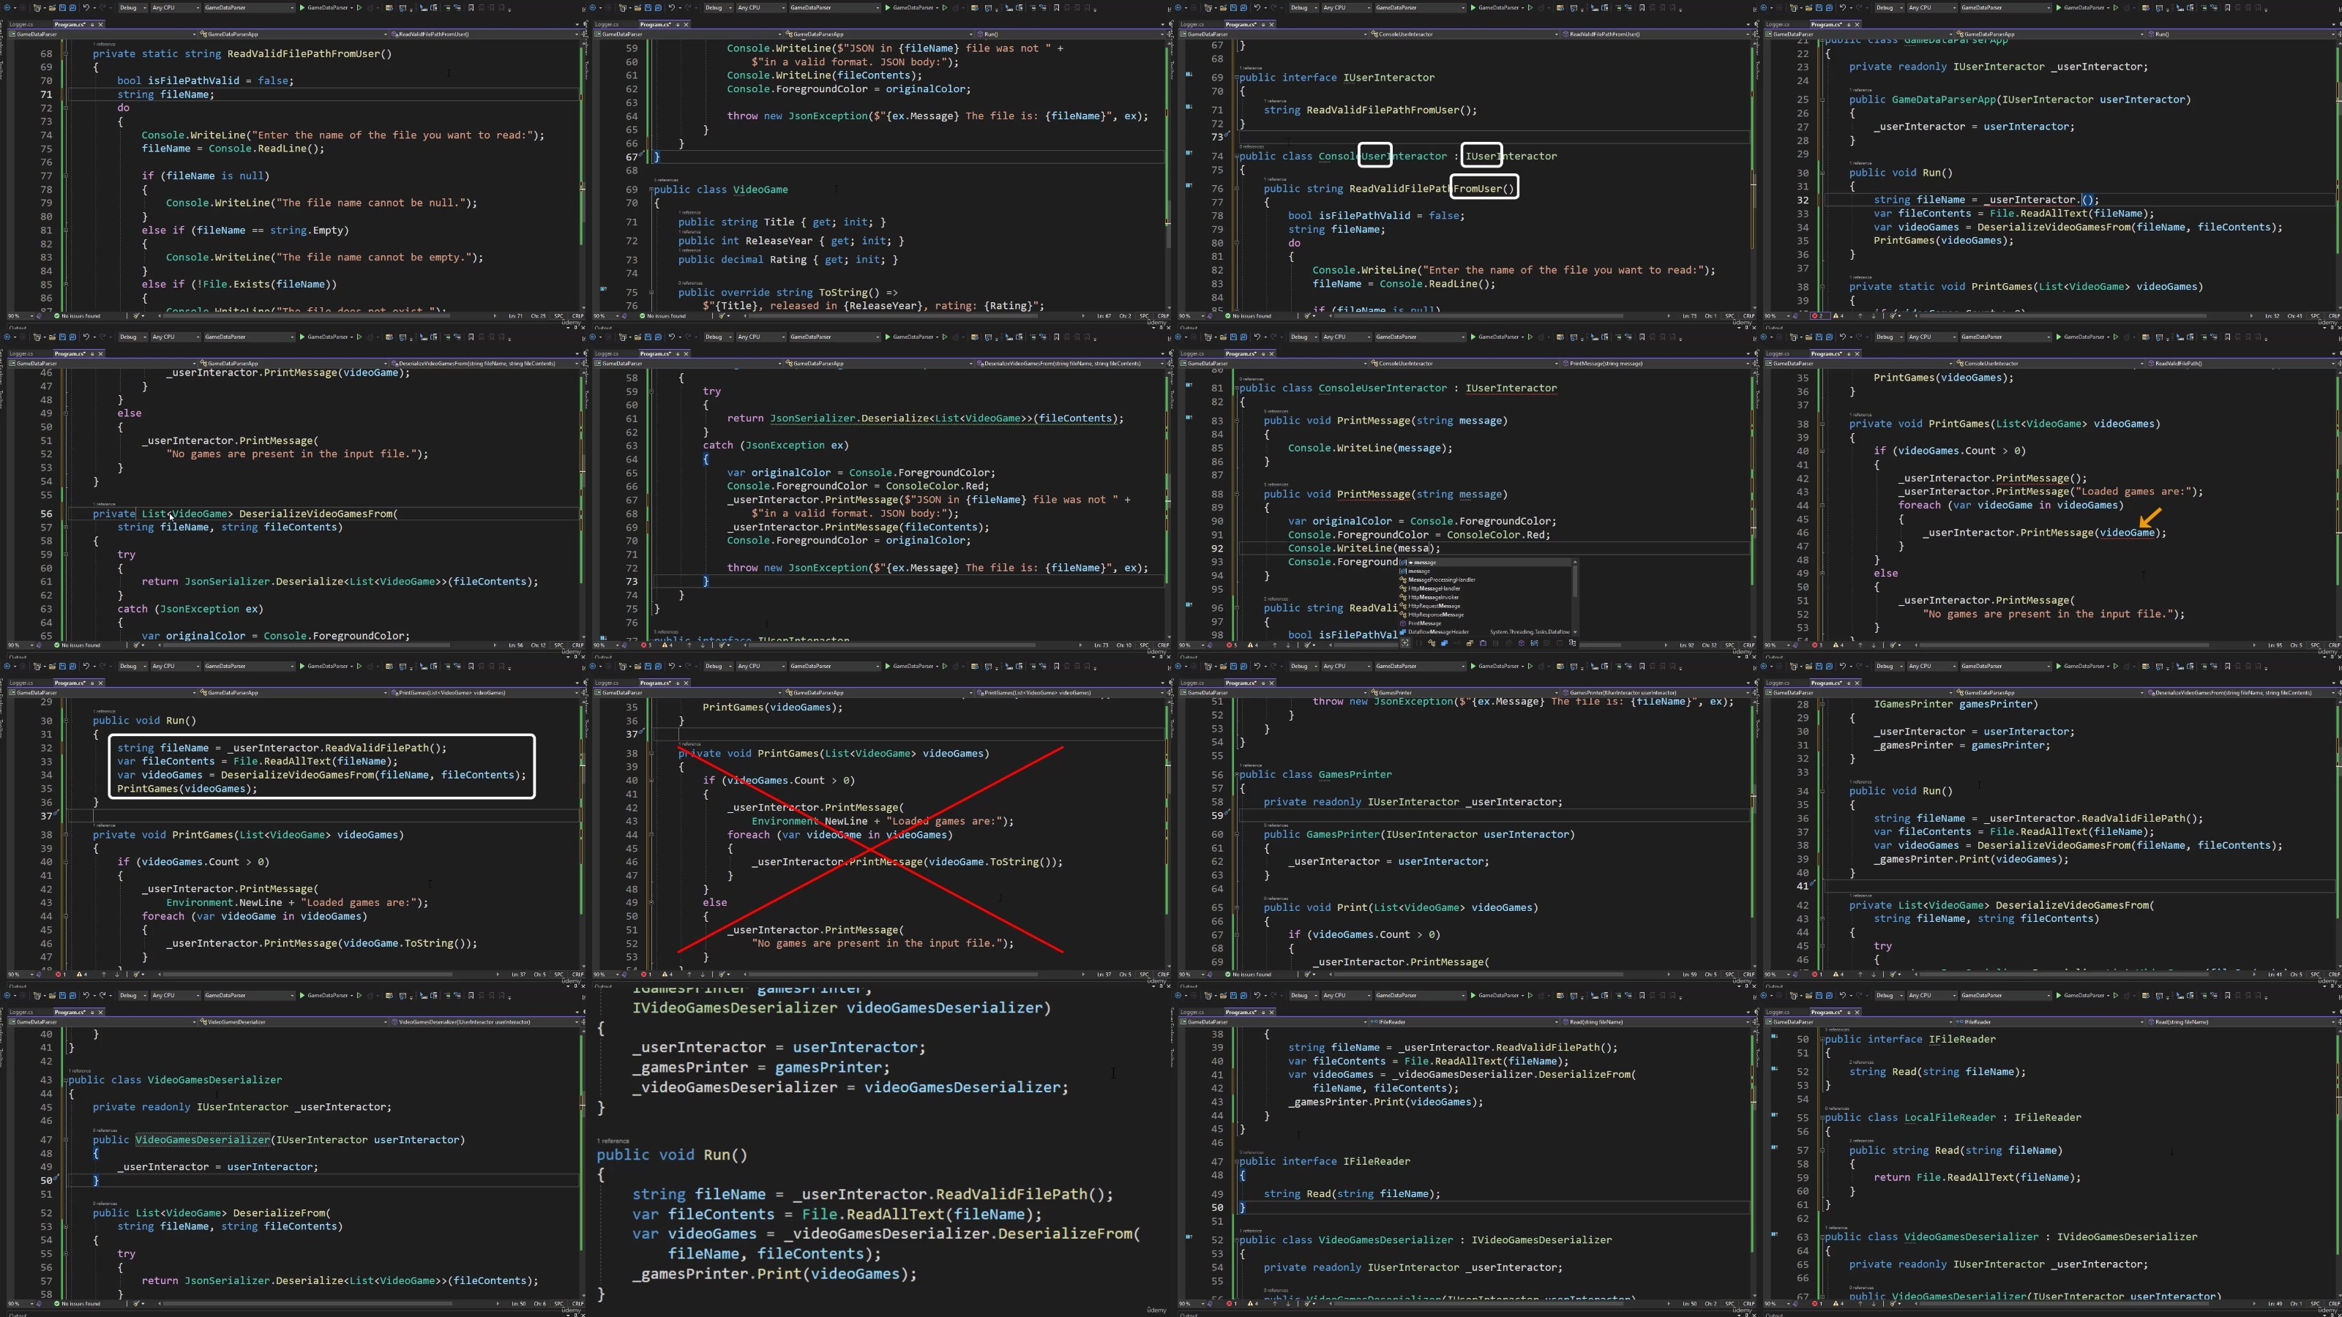Click bookmark icon in 'file name cannot be null' frame

(x=471, y=7)
